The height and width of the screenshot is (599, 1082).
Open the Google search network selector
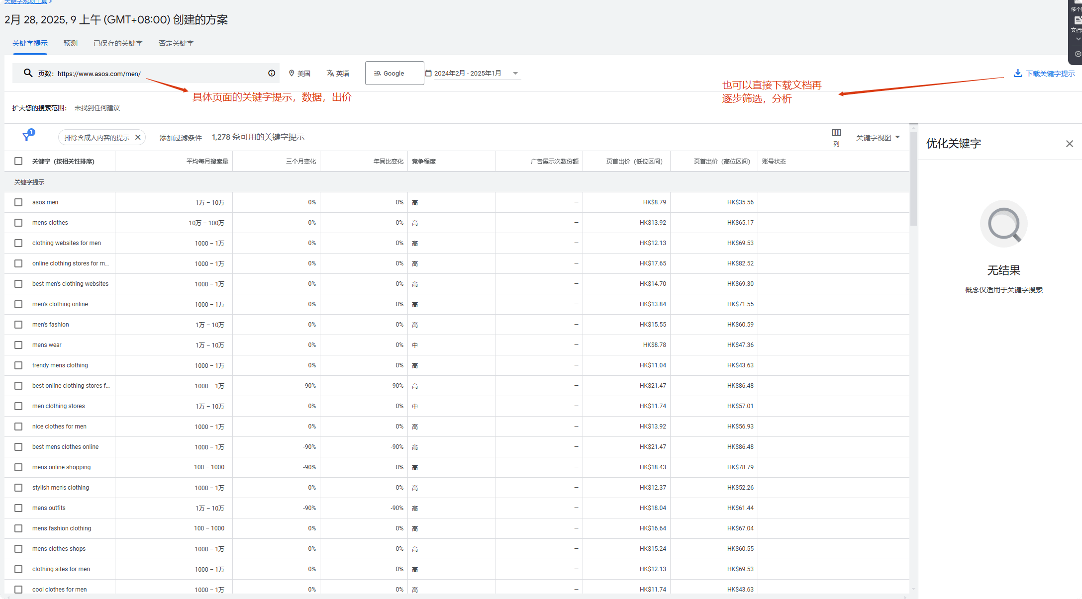click(x=394, y=73)
